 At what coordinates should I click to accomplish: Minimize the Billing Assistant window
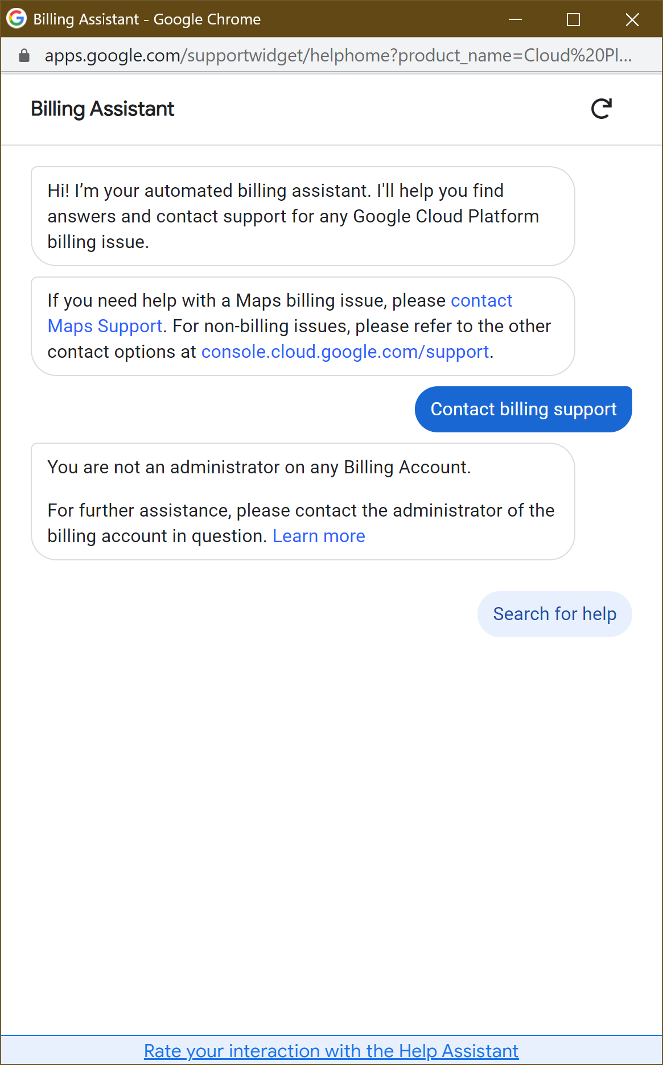(x=515, y=19)
